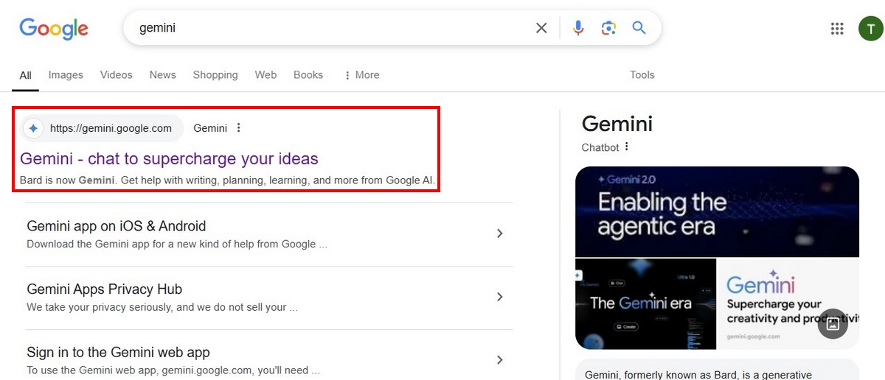Open Gemini - chat to supercharge link
The height and width of the screenshot is (380, 885).
[169, 159]
